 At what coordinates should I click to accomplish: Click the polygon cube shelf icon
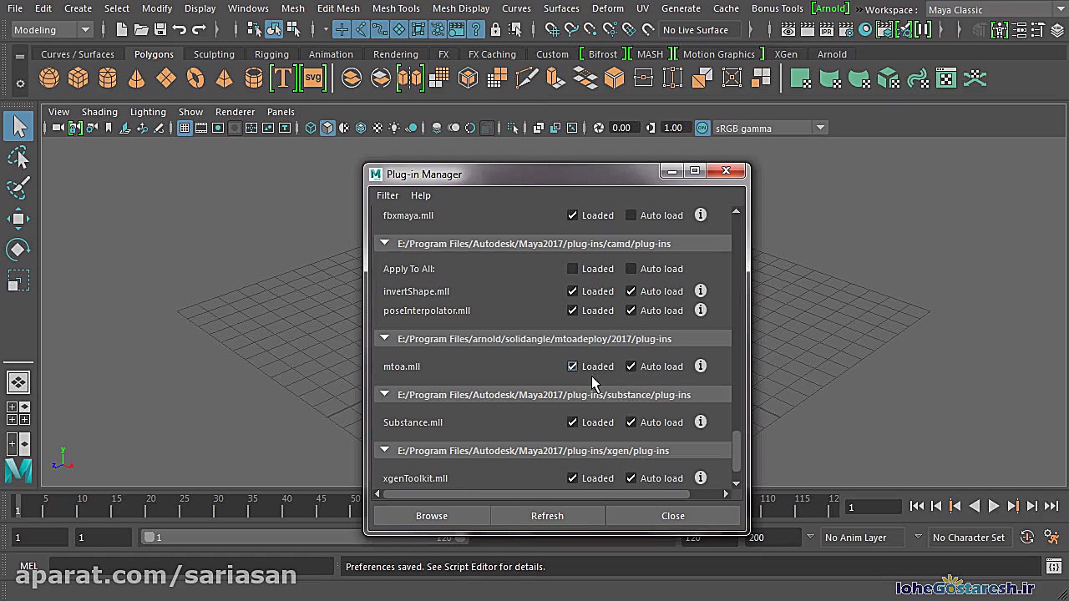coord(79,78)
